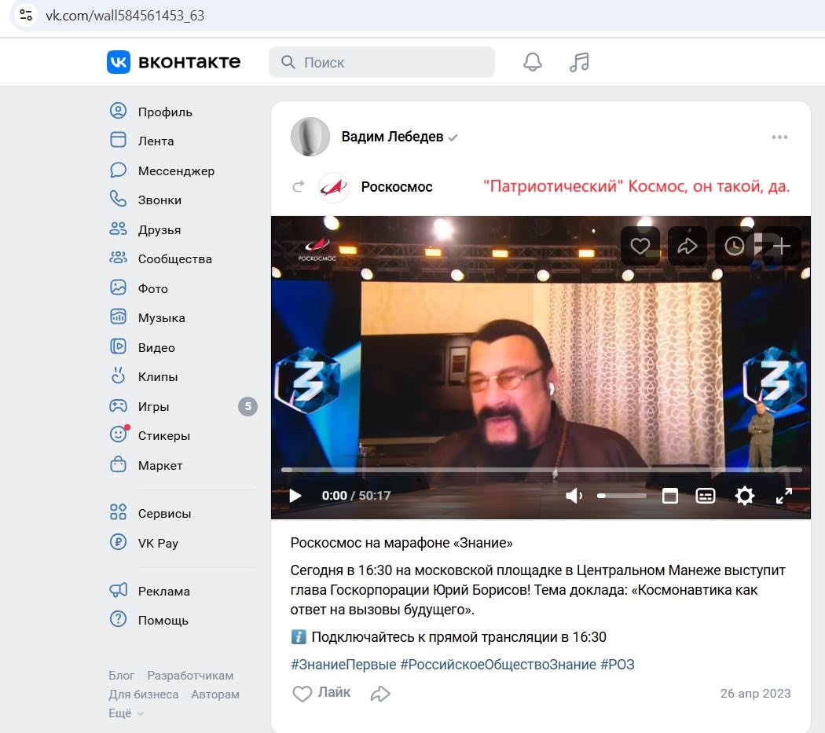Seek on the video progress bar
Image resolution: width=825 pixels, height=733 pixels.
coord(541,469)
